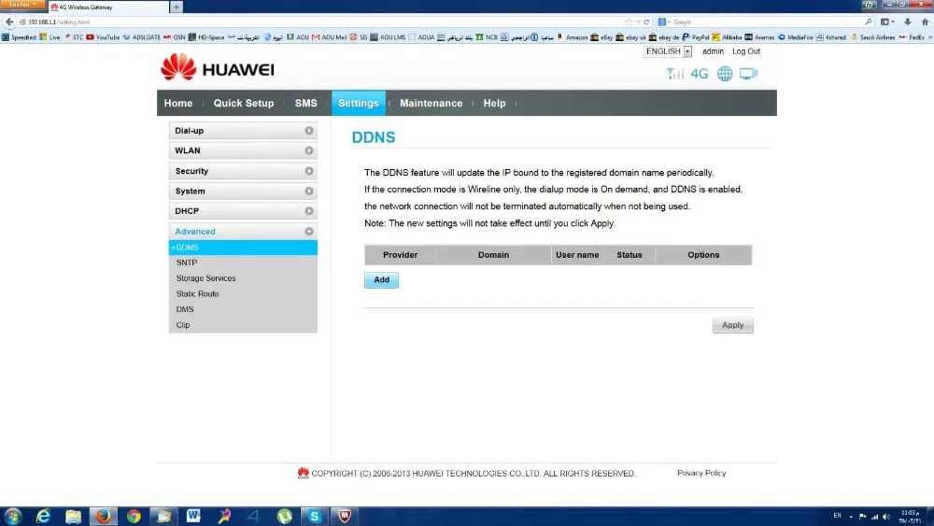The width and height of the screenshot is (934, 526).
Task: Click the WLAN device status icon
Action: click(x=749, y=74)
